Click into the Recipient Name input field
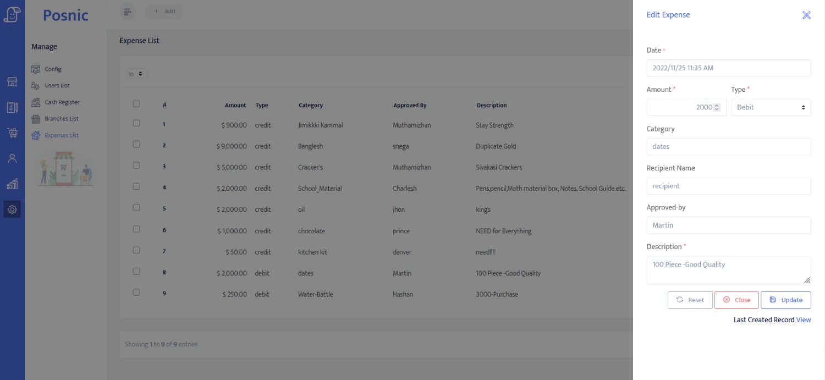The width and height of the screenshot is (825, 380). [x=728, y=186]
